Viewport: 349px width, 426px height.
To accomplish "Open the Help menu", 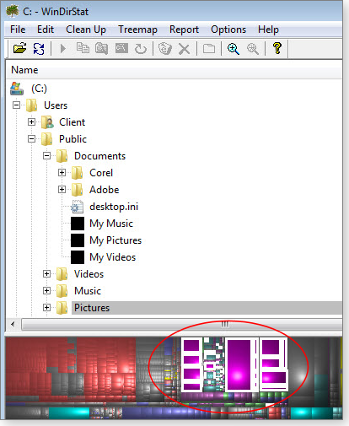I will coord(268,30).
